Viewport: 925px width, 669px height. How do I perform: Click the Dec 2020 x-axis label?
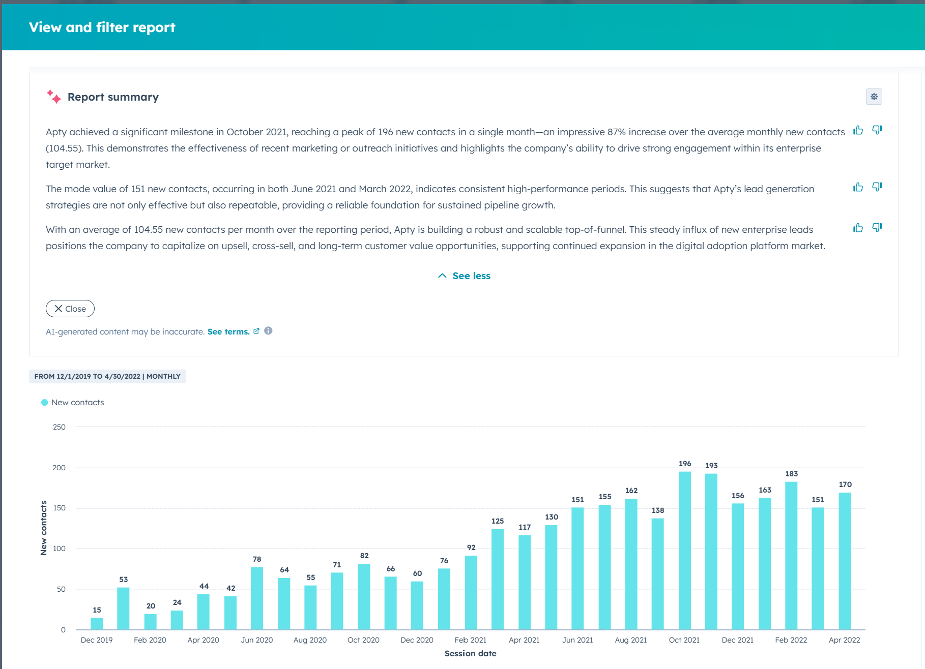[417, 640]
